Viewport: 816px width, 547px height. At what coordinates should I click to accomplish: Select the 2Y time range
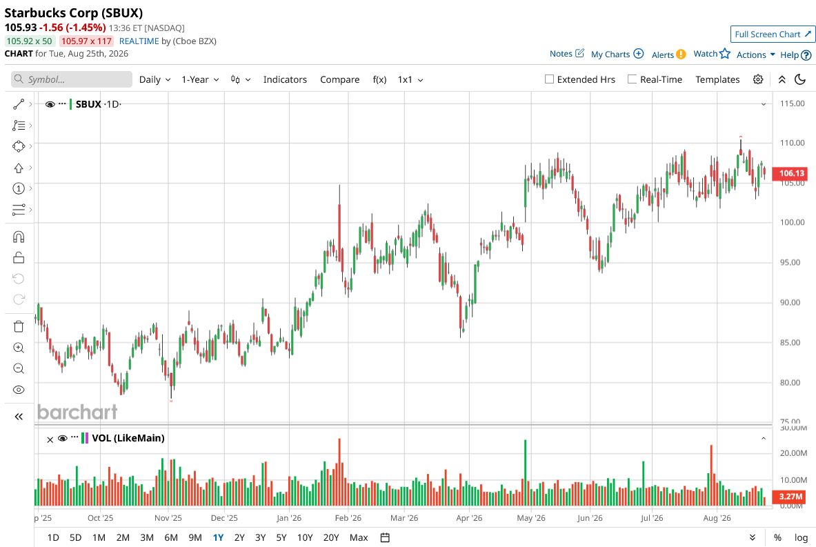point(239,537)
